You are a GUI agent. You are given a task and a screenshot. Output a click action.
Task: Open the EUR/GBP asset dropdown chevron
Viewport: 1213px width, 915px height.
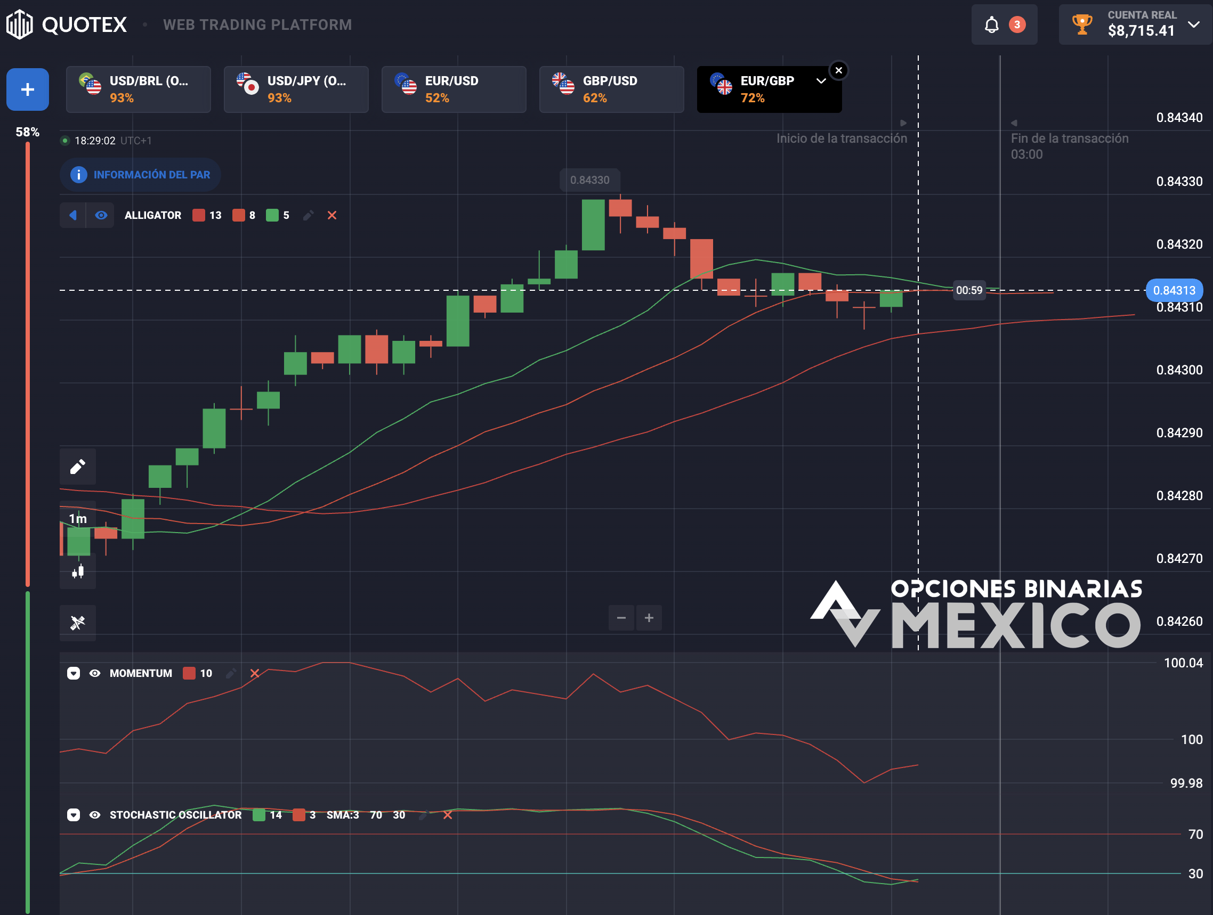pos(821,81)
